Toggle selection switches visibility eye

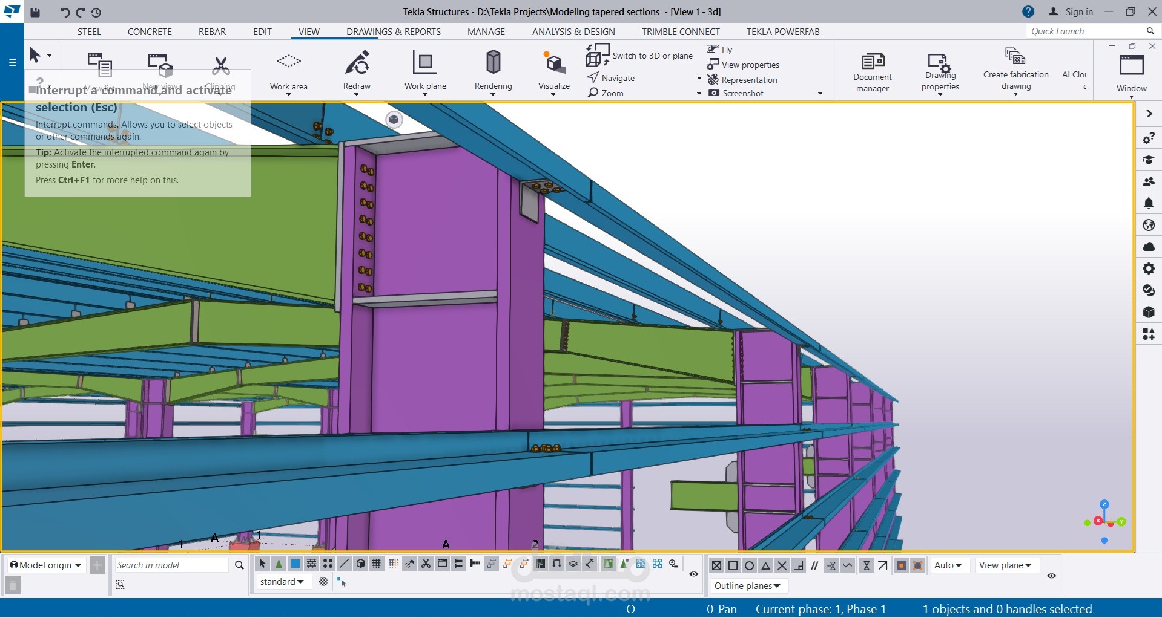pyautogui.click(x=694, y=574)
